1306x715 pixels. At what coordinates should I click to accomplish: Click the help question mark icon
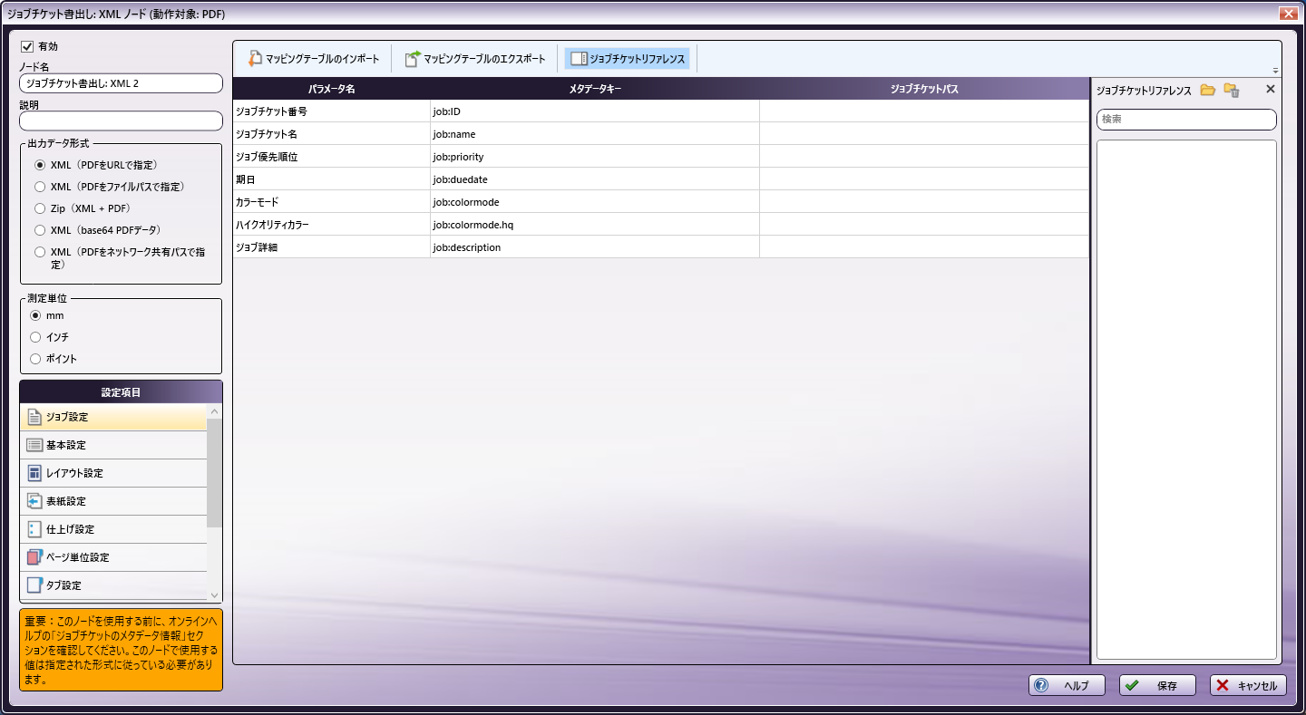[x=1041, y=686]
